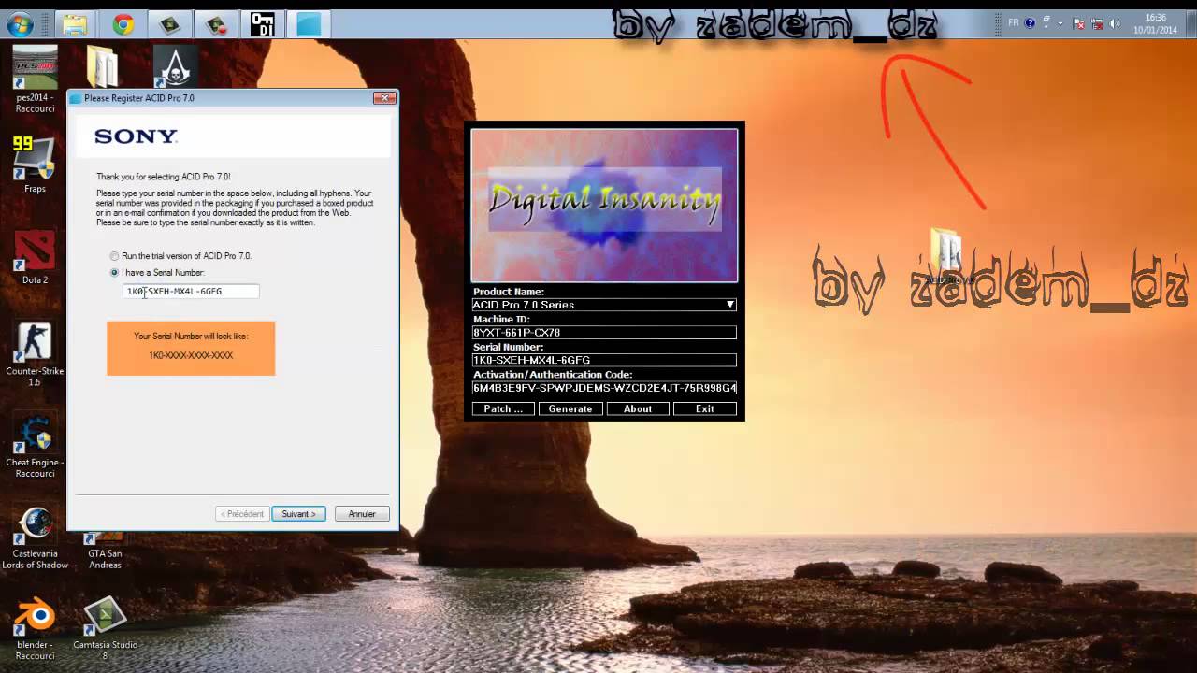Close the Please Register ACID Pro 7.0 dialog
The height and width of the screenshot is (673, 1197).
384,98
